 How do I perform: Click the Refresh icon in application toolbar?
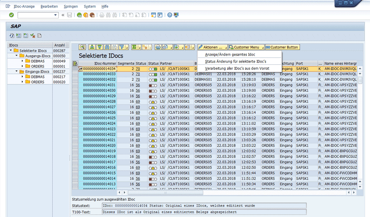point(12,35)
